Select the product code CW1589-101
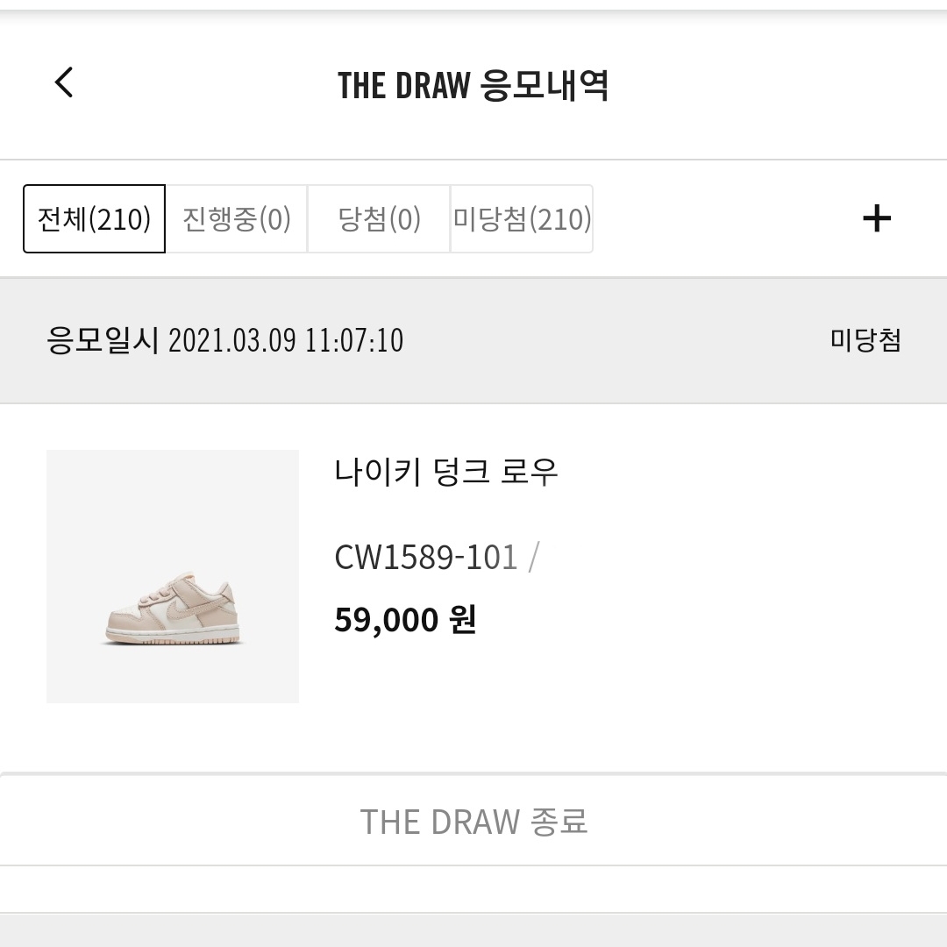947x947 pixels. pyautogui.click(x=426, y=557)
